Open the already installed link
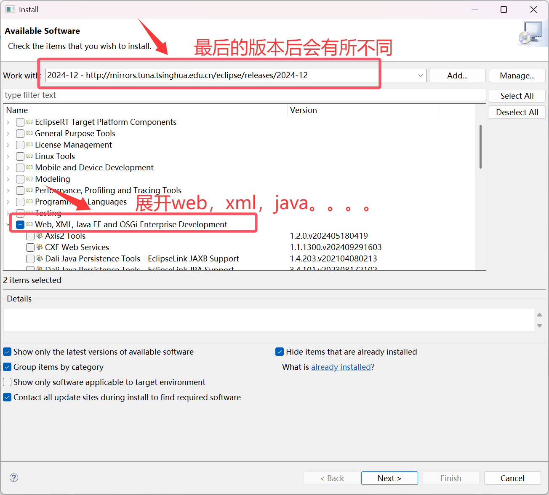Viewport: 549px width, 495px height. tap(341, 367)
